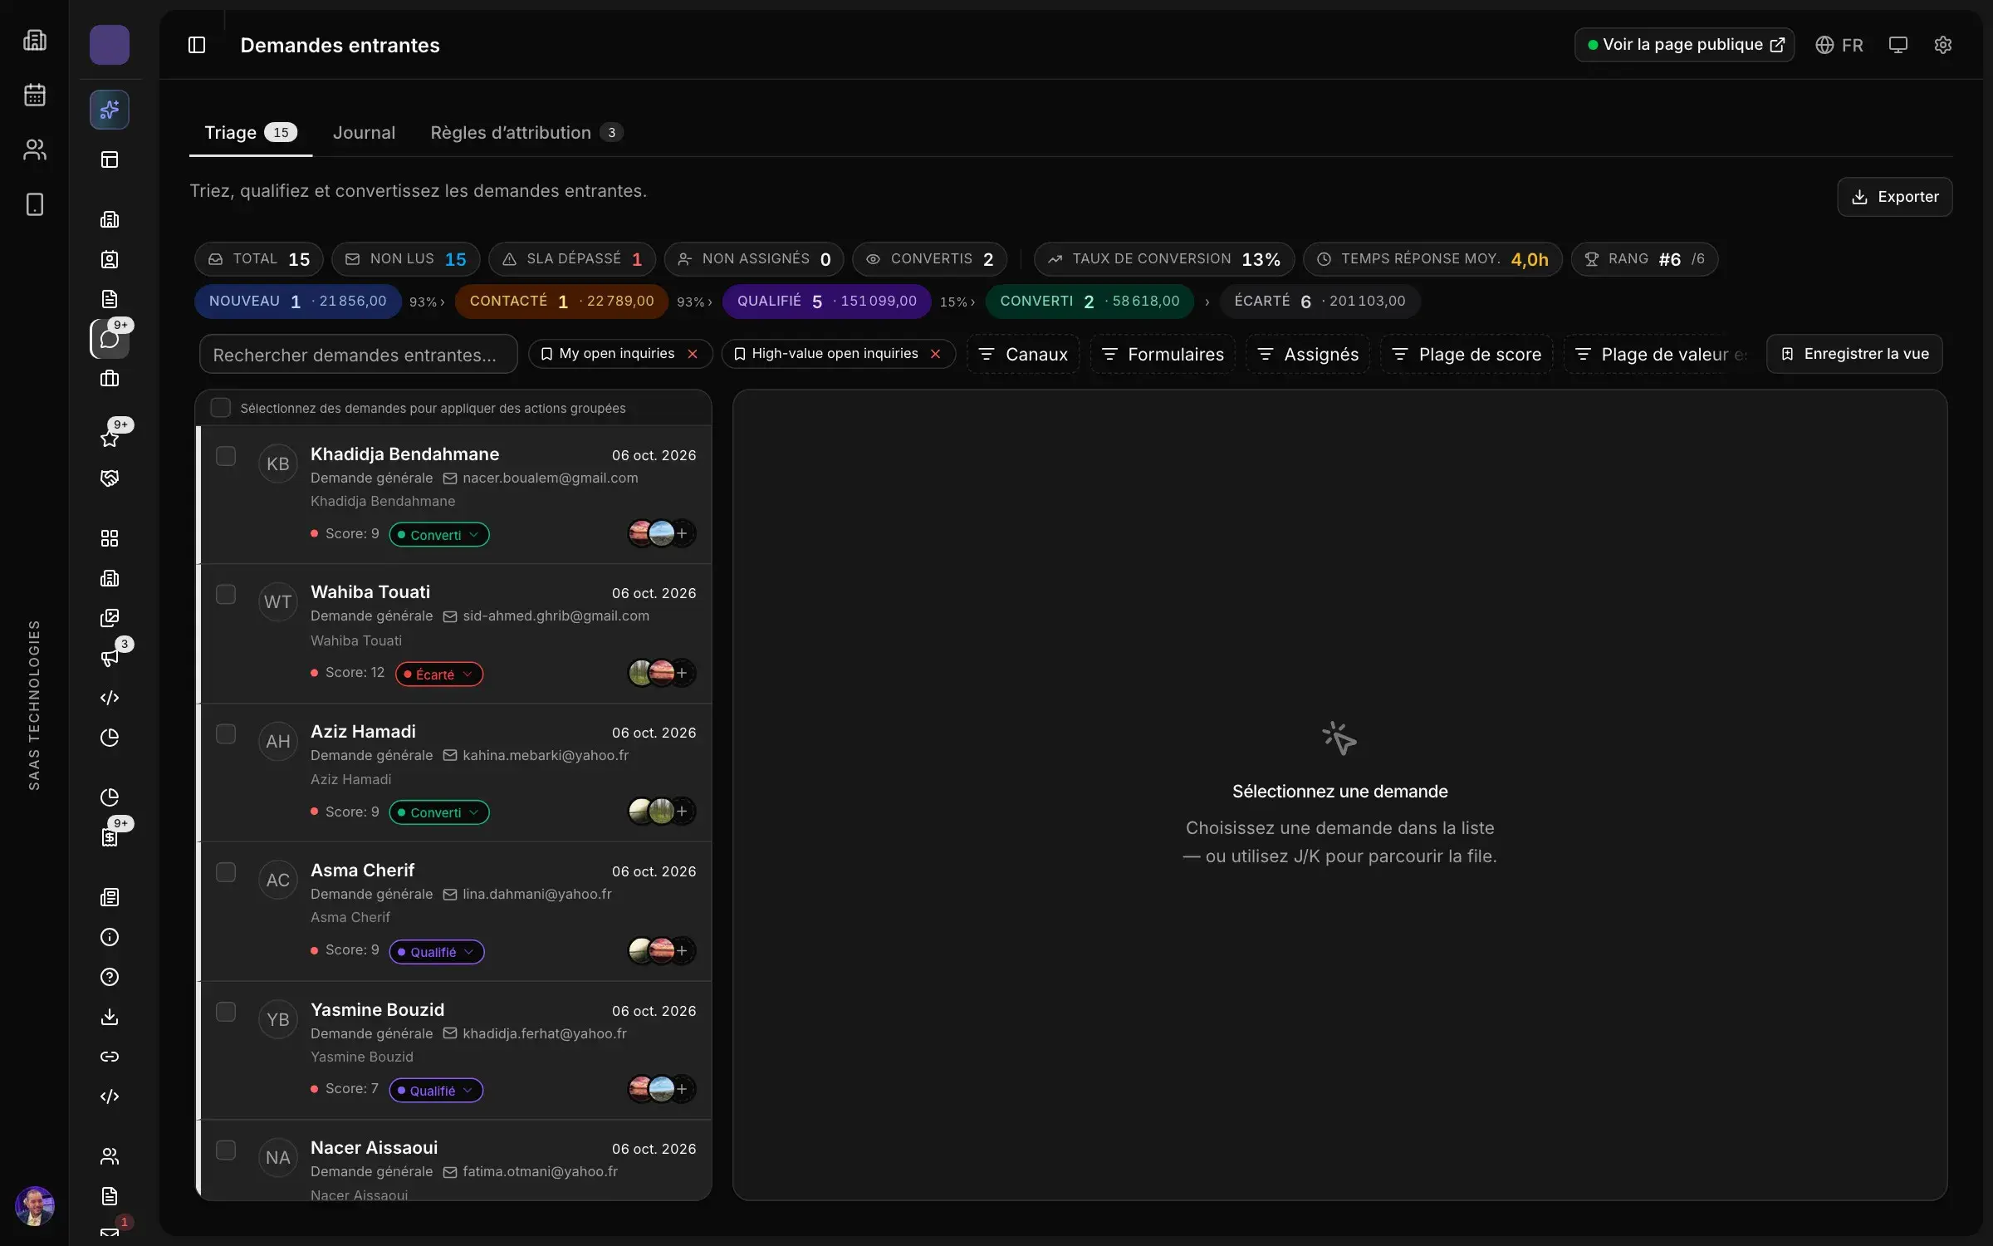Focus the Rechercher demandes entrantes search field
Screen dimensions: 1993x1246
(359, 355)
